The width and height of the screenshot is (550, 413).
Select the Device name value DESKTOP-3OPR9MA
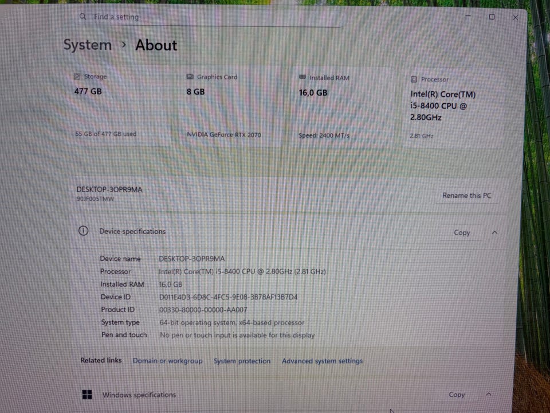pyautogui.click(x=191, y=259)
